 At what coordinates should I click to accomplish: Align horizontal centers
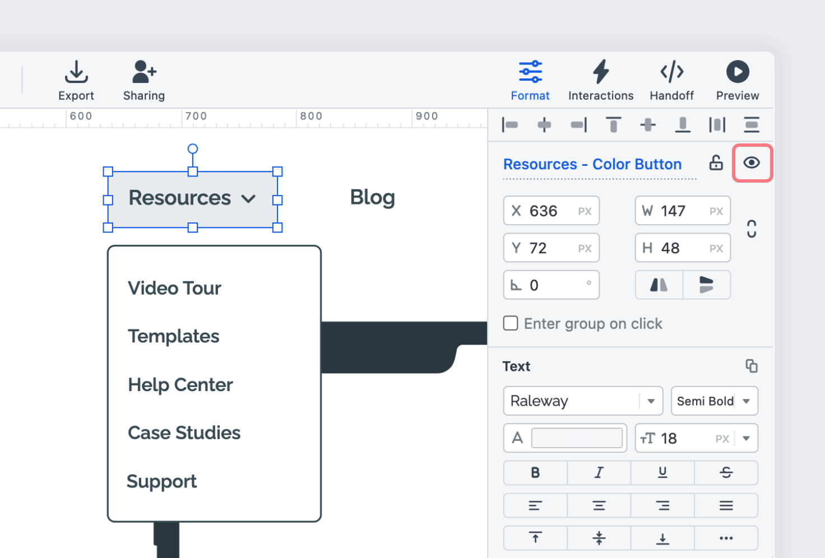tap(544, 124)
